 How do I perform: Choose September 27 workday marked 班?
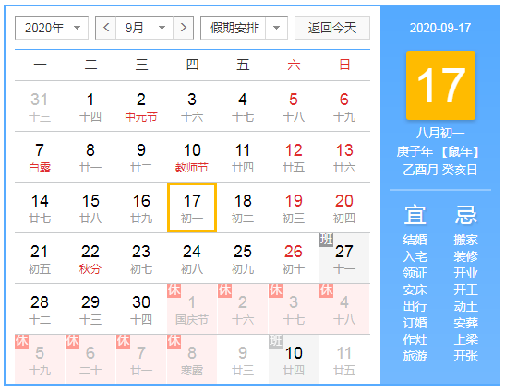pyautogui.click(x=344, y=258)
